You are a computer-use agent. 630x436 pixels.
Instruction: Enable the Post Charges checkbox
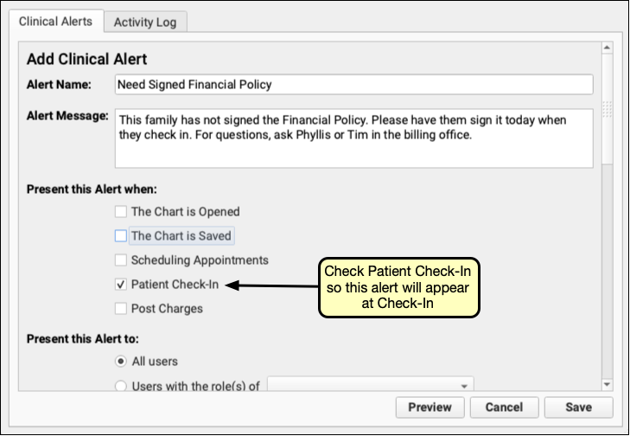click(121, 308)
